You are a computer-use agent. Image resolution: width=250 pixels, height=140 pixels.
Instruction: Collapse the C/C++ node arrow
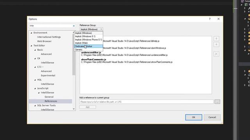pyautogui.click(x=35, y=67)
